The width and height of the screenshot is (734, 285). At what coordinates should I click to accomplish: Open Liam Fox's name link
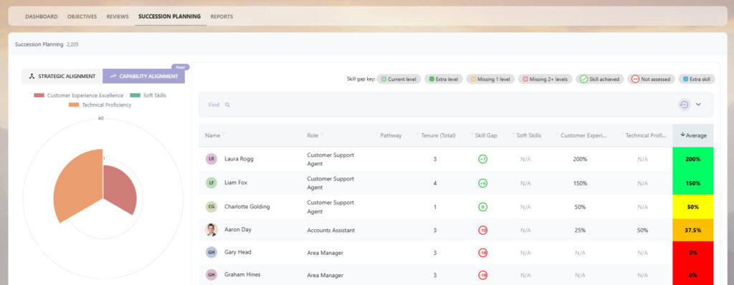pyautogui.click(x=235, y=183)
